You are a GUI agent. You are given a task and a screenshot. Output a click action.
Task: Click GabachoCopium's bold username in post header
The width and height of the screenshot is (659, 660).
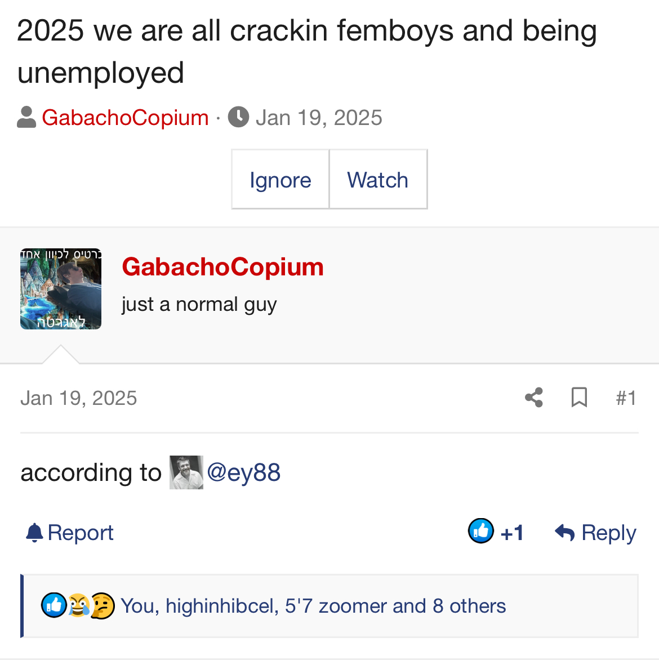point(222,267)
